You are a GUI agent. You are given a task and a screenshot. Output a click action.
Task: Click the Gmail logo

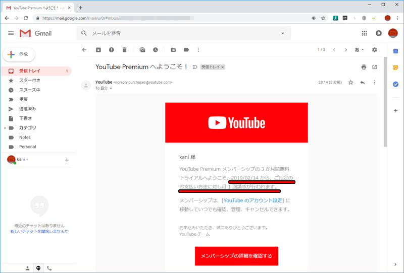click(35, 33)
